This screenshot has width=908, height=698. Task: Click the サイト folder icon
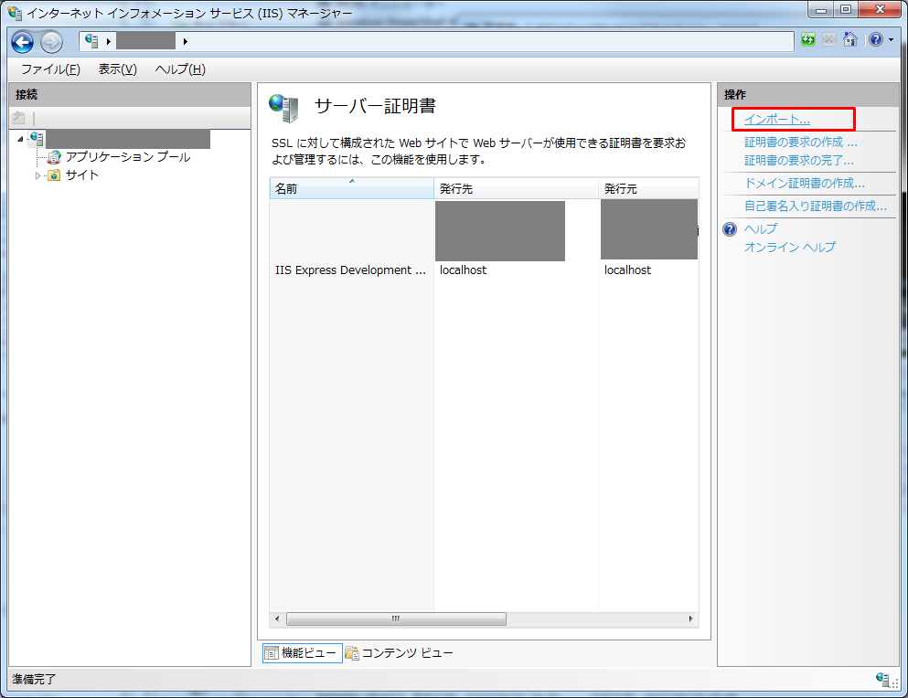coord(54,174)
